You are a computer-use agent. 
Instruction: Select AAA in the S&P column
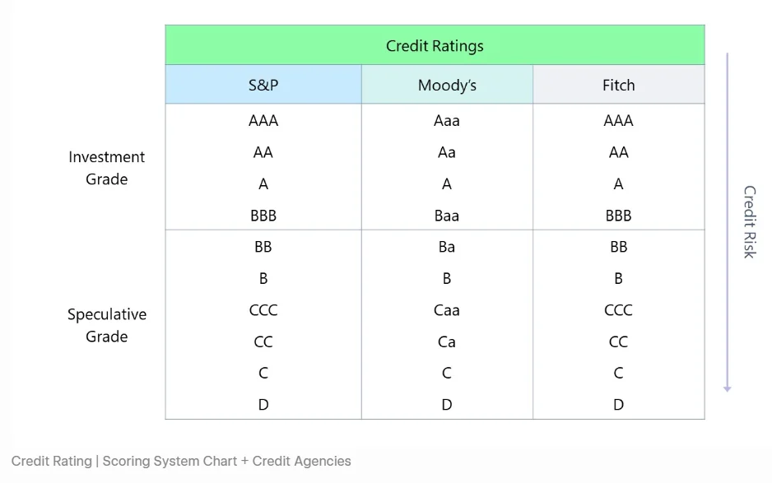[x=263, y=121]
